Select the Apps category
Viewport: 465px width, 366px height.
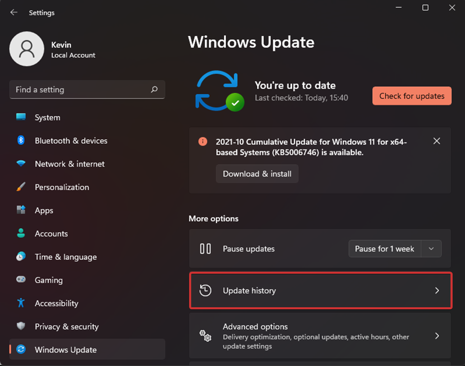pos(44,210)
